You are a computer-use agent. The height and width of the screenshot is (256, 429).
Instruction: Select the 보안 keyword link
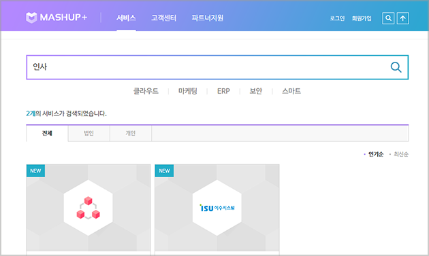pos(256,91)
